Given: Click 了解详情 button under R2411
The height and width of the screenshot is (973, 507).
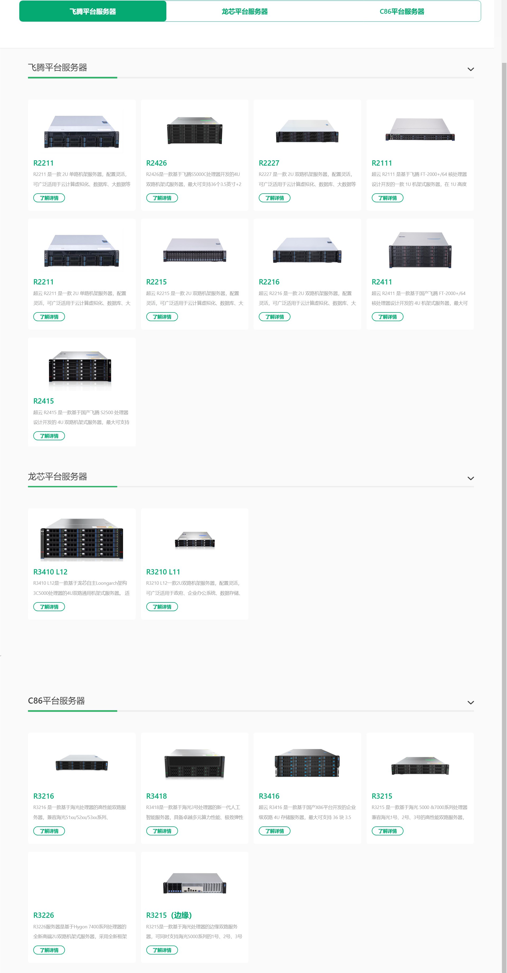Looking at the screenshot, I should point(387,317).
